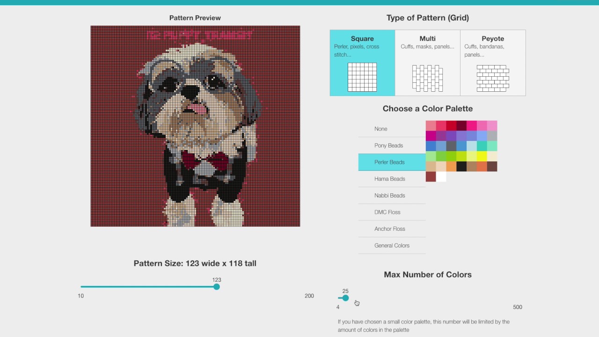Viewport: 599px width, 337px height.
Task: Reselect the highlighted Perler Beads option
Action: point(390,162)
